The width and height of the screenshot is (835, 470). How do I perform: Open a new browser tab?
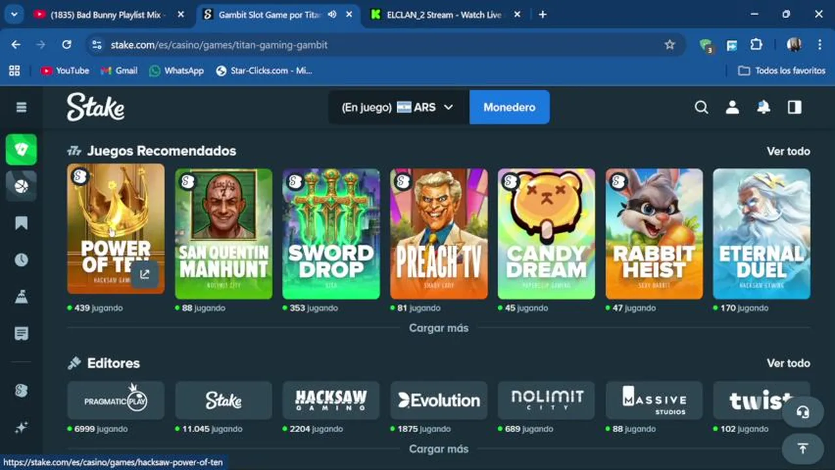(x=542, y=14)
